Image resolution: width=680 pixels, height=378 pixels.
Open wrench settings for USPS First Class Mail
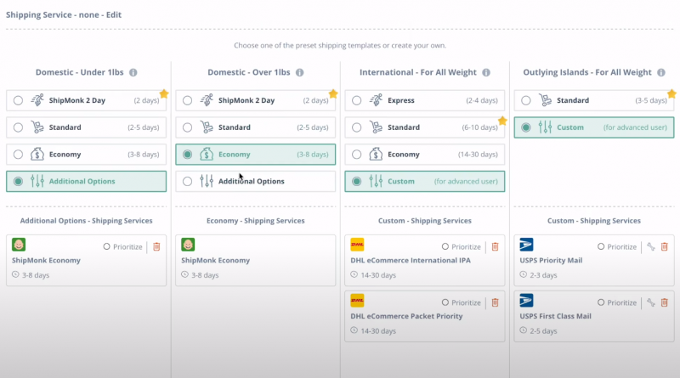[x=651, y=302]
